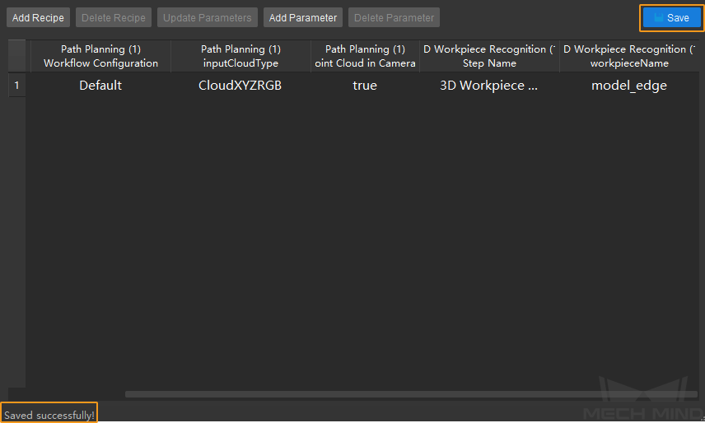Select row 1 via its row number
Image resolution: width=705 pixels, height=423 pixels.
point(16,86)
